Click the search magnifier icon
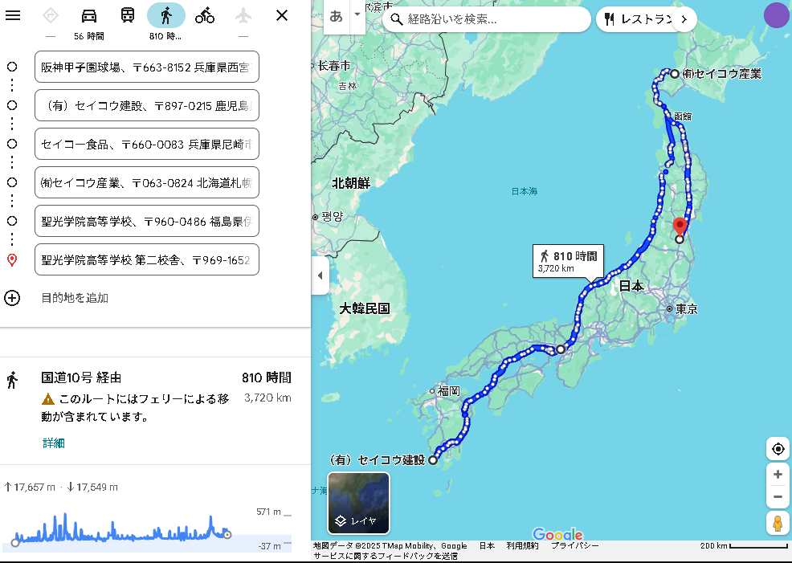Image resolution: width=792 pixels, height=563 pixels. tap(397, 19)
